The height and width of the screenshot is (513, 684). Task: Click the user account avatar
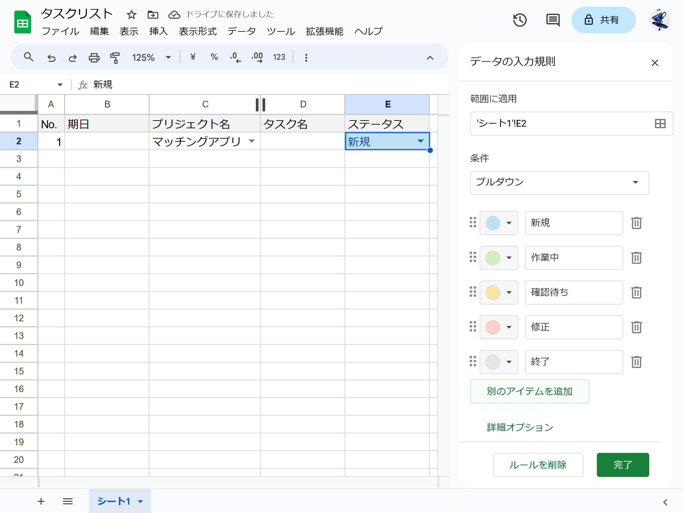tap(659, 20)
